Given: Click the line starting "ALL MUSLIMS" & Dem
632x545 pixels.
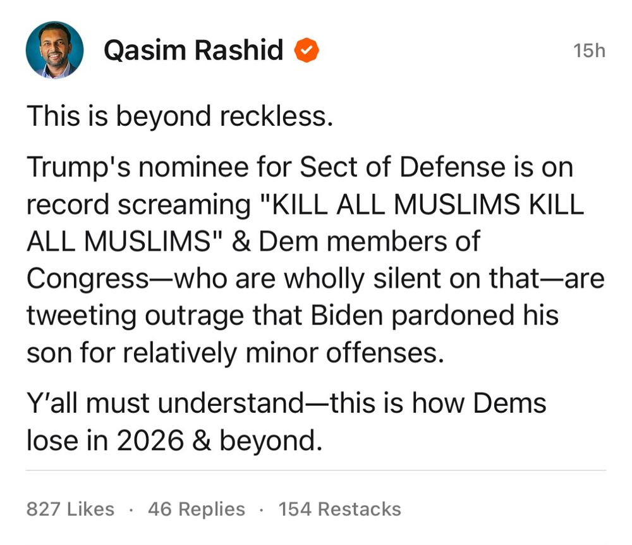Looking at the screenshot, I should pos(253,242).
